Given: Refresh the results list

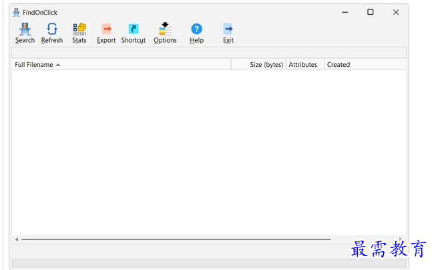Looking at the screenshot, I should click(x=52, y=33).
